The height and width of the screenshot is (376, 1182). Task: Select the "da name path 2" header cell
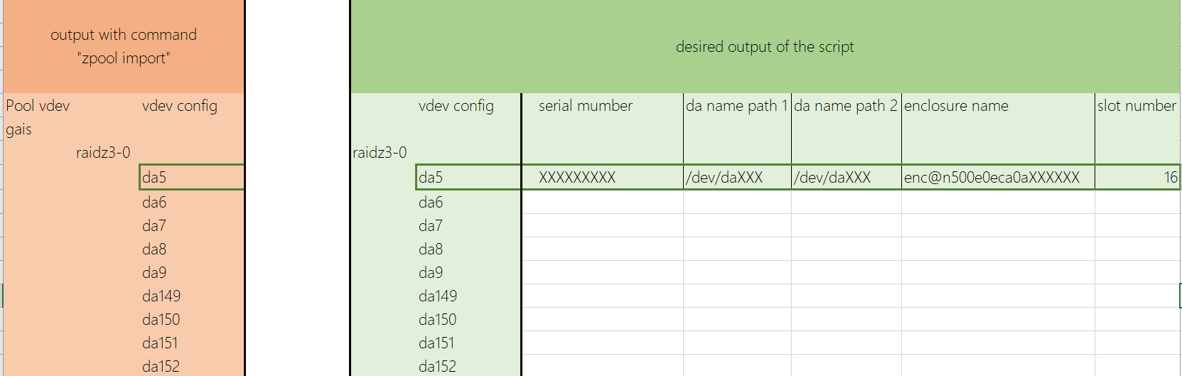coord(845,106)
